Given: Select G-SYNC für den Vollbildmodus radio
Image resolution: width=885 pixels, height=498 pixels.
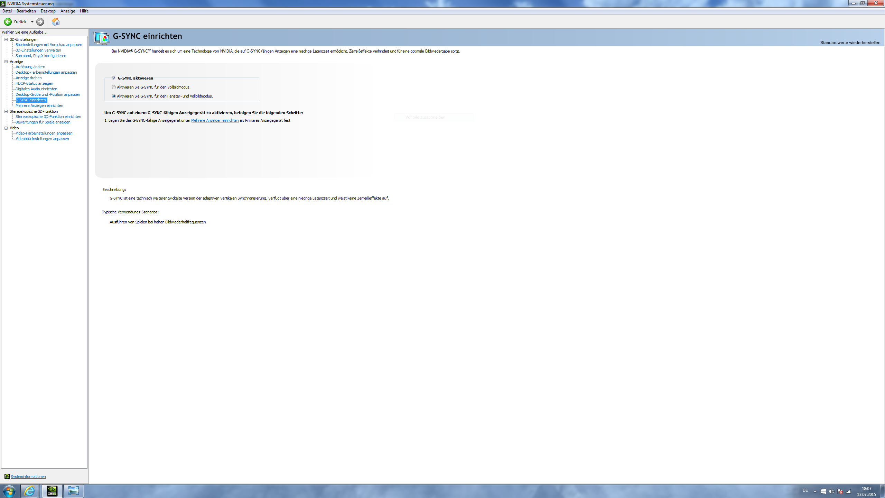Looking at the screenshot, I should click(114, 87).
